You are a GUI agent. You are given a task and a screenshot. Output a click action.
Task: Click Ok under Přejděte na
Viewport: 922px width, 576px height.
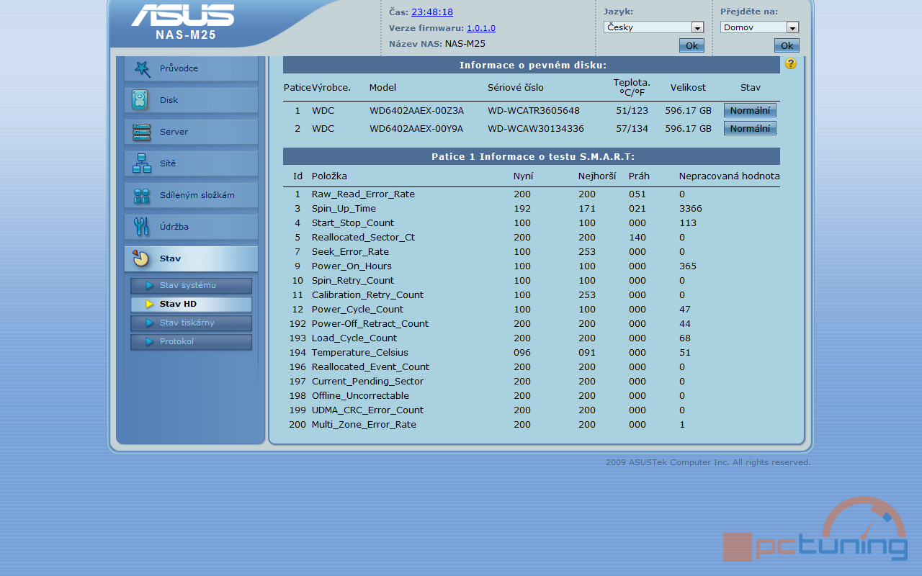(787, 46)
